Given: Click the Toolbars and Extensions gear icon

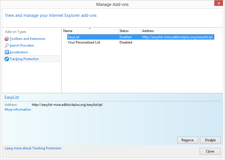Looking at the screenshot, I should [7, 39].
